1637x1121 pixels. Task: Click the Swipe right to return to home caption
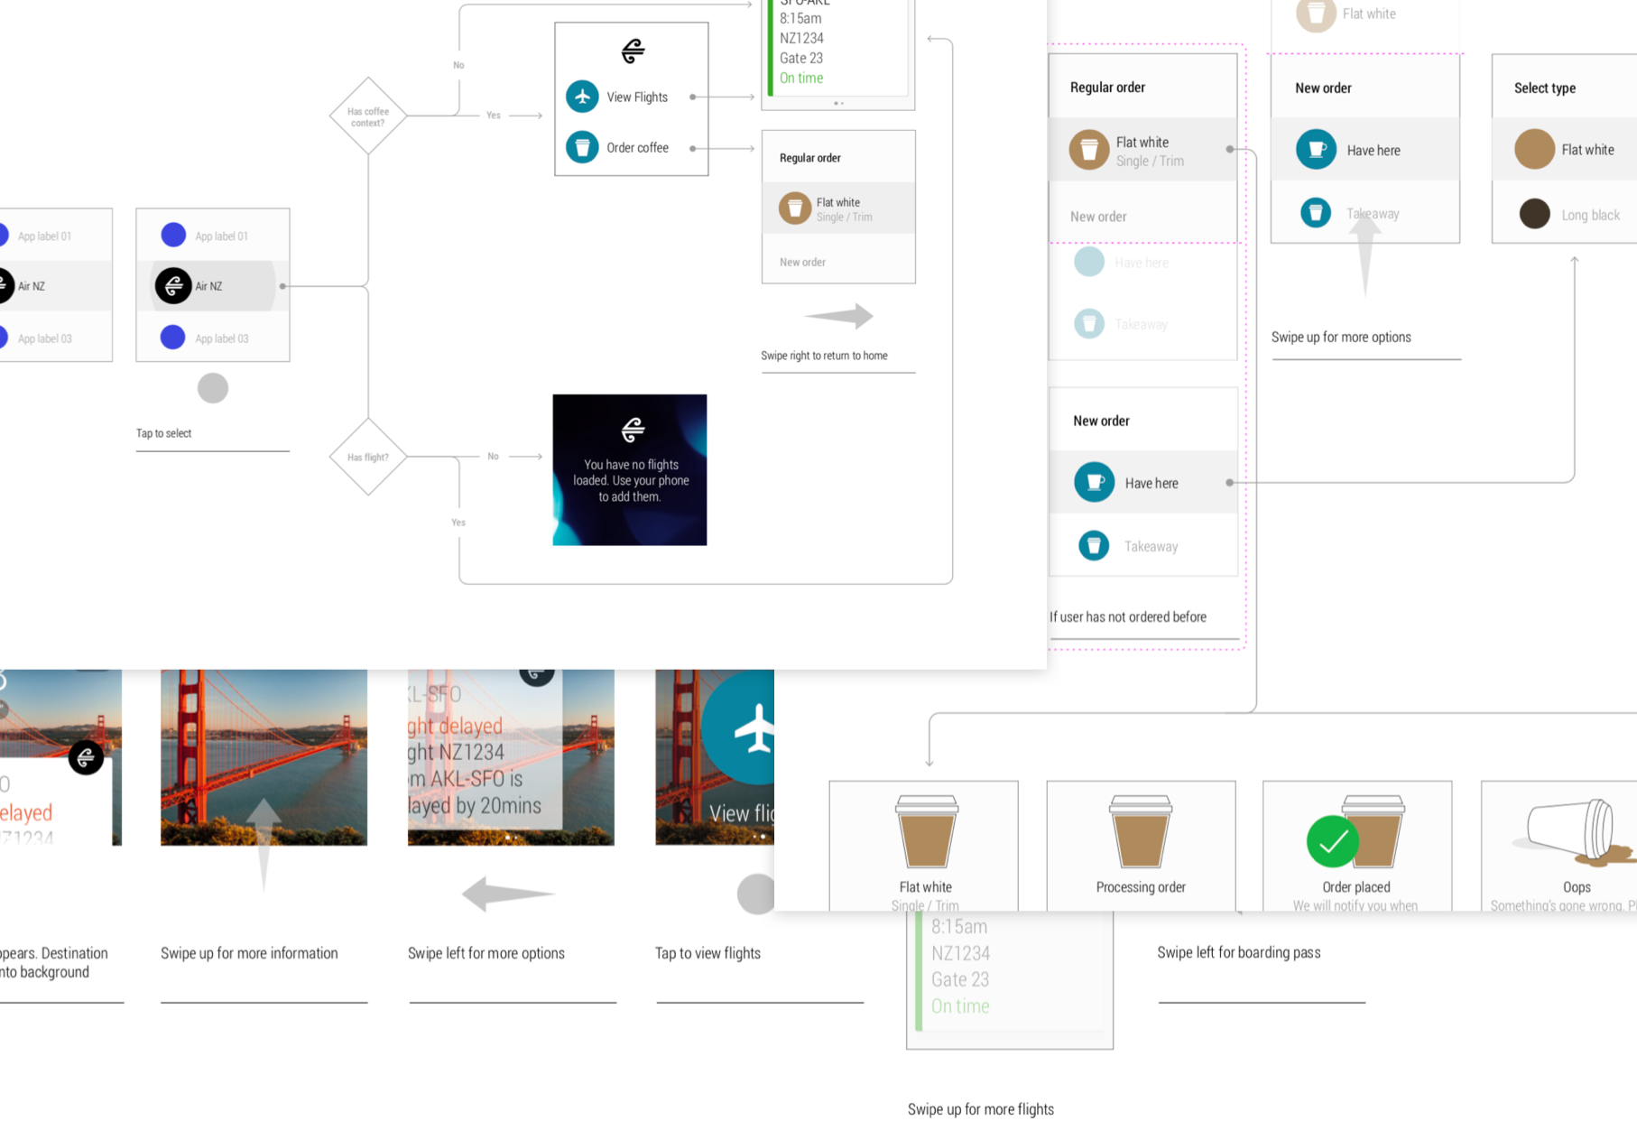coord(824,356)
